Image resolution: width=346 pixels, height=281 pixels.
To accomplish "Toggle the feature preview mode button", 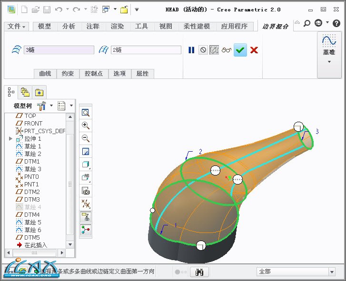I will tap(214, 50).
